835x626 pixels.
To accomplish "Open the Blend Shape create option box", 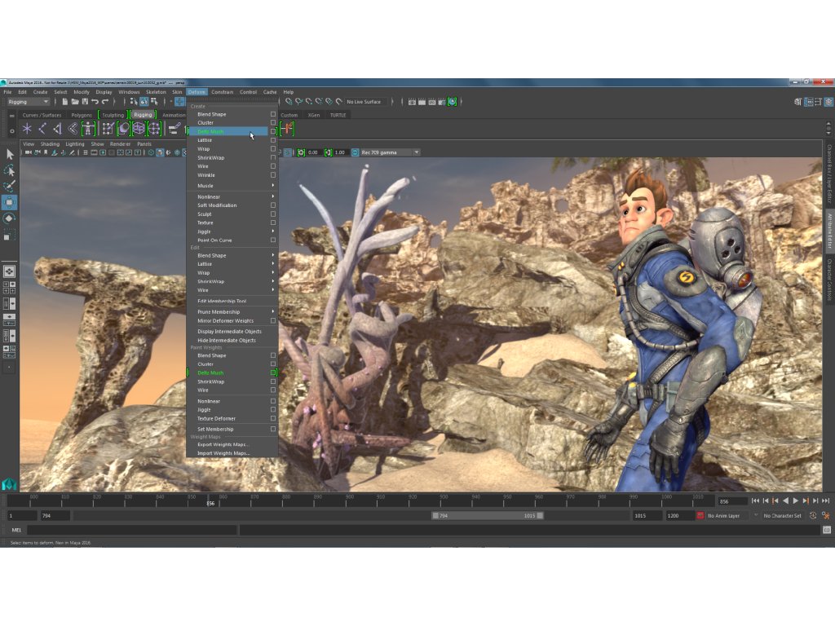I will tap(273, 114).
